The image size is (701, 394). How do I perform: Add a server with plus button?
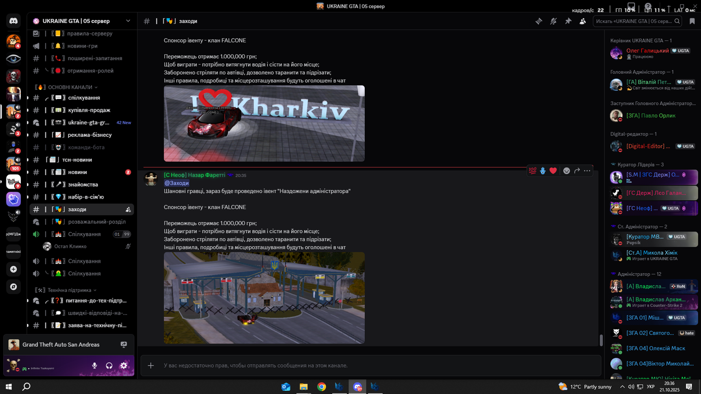coord(14,269)
